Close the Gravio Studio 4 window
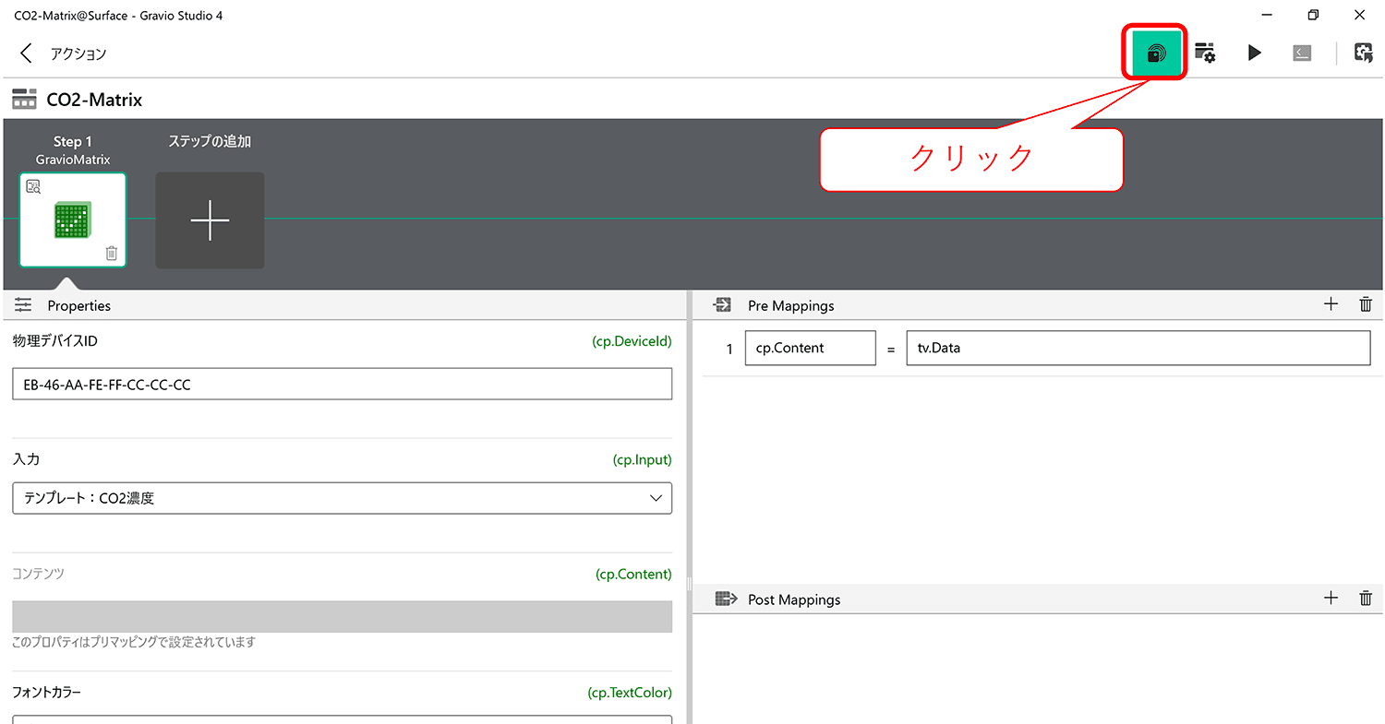This screenshot has height=724, width=1385. tap(1359, 15)
